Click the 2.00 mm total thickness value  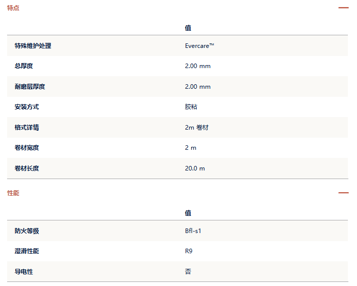tap(198, 66)
